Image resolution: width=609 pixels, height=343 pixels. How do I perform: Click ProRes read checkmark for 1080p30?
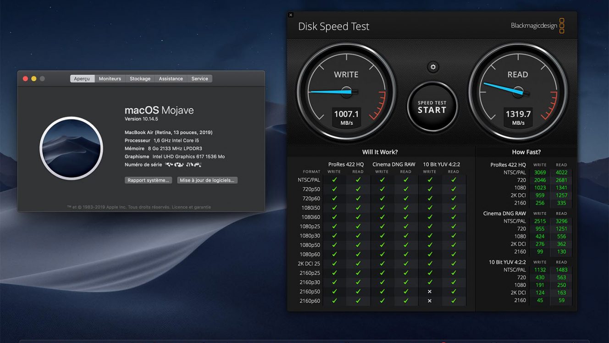coord(358,236)
